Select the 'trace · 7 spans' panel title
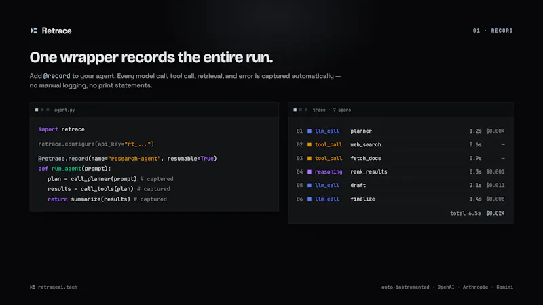 point(332,110)
